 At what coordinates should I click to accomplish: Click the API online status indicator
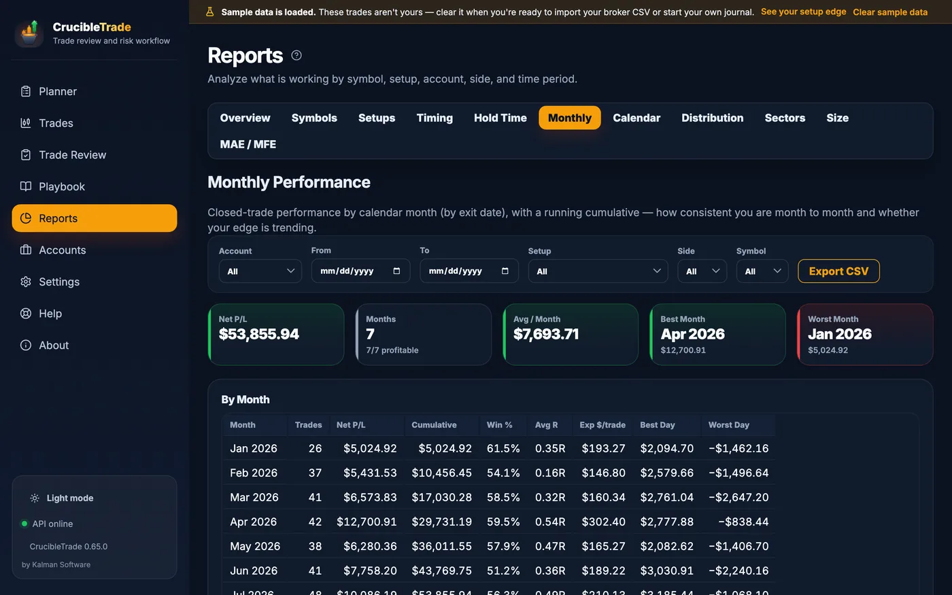[x=47, y=524]
